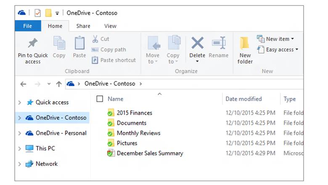This screenshot has width=328, height=185.
Task: Click the Up one level arrow
Action: pos(59,84)
